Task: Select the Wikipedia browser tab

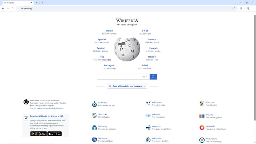Action: (x=18, y=3)
